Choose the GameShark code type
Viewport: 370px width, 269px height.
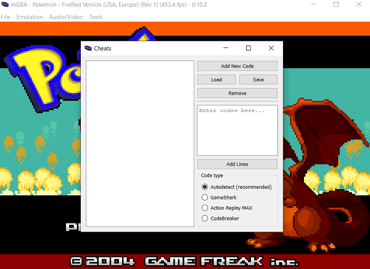[205, 198]
